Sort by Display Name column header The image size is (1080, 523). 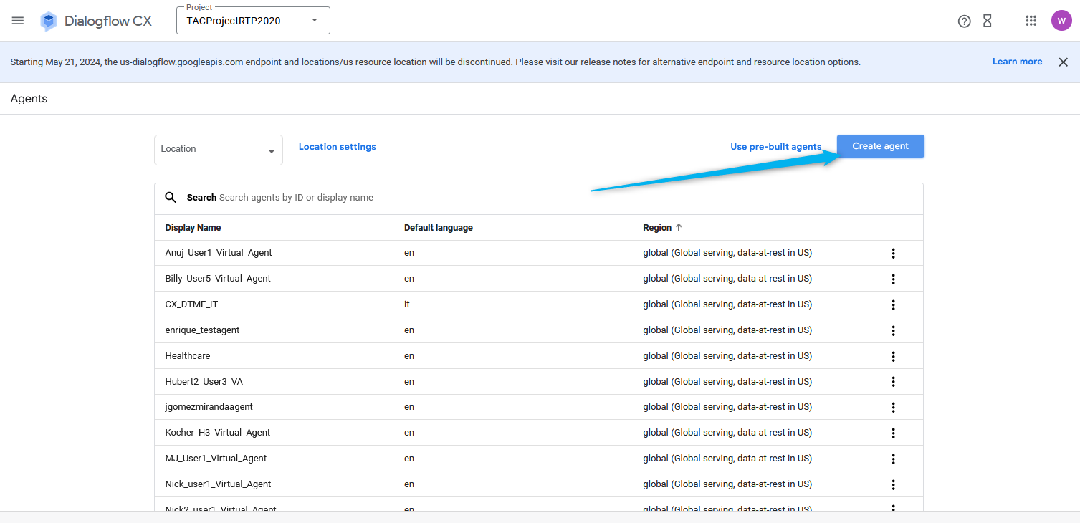coord(193,227)
